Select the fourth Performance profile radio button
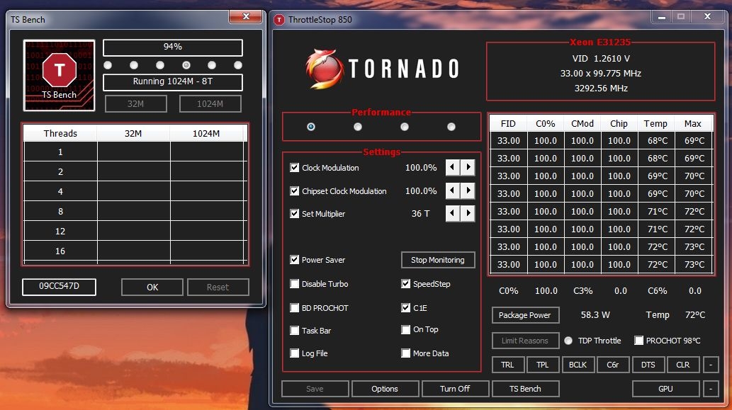This screenshot has width=732, height=410. pyautogui.click(x=451, y=127)
